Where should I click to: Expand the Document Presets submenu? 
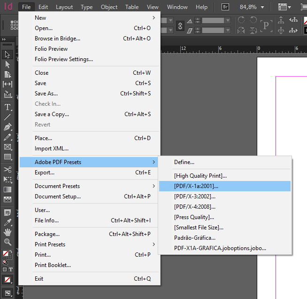(154, 186)
